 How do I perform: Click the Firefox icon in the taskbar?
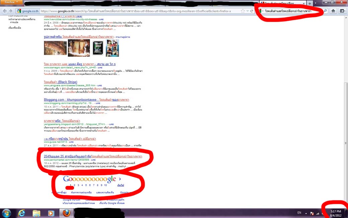click(x=66, y=213)
